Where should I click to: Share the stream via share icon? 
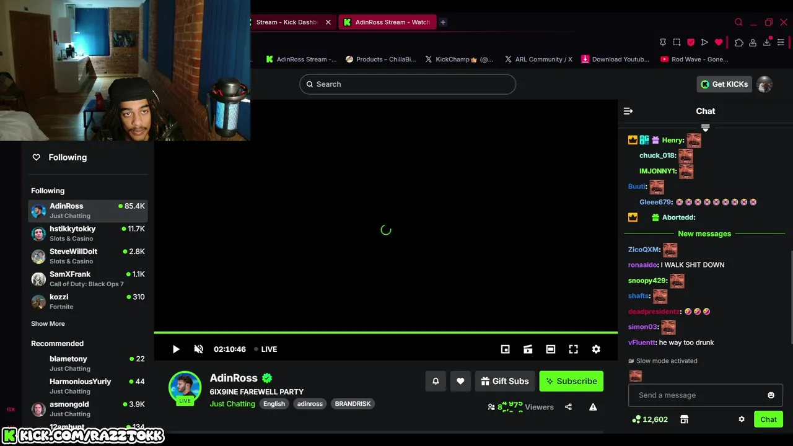(568, 407)
